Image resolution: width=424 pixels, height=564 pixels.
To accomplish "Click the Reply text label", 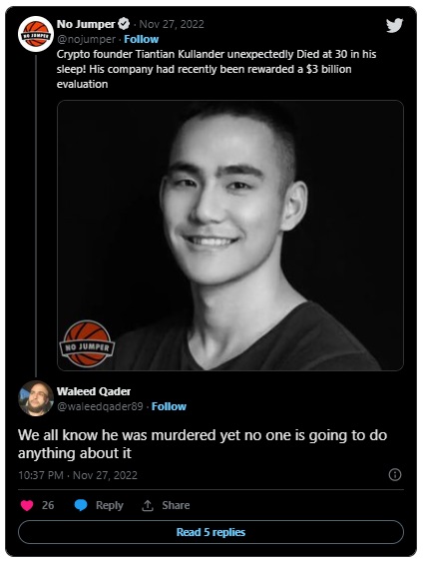I will (x=110, y=505).
